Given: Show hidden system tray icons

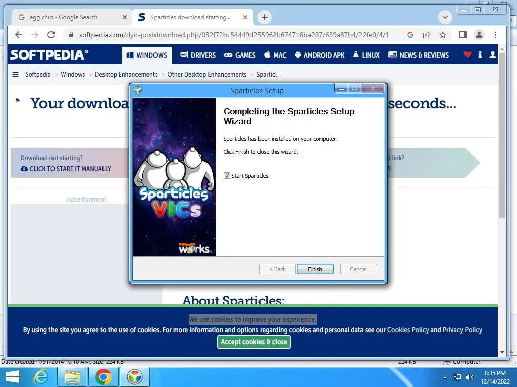Looking at the screenshot, I should 445,377.
